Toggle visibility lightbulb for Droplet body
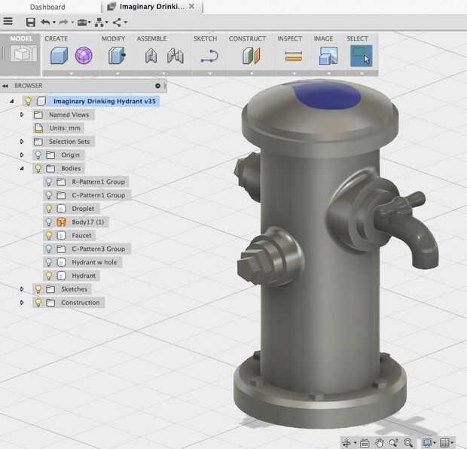Image resolution: width=467 pixels, height=449 pixels. pos(49,209)
